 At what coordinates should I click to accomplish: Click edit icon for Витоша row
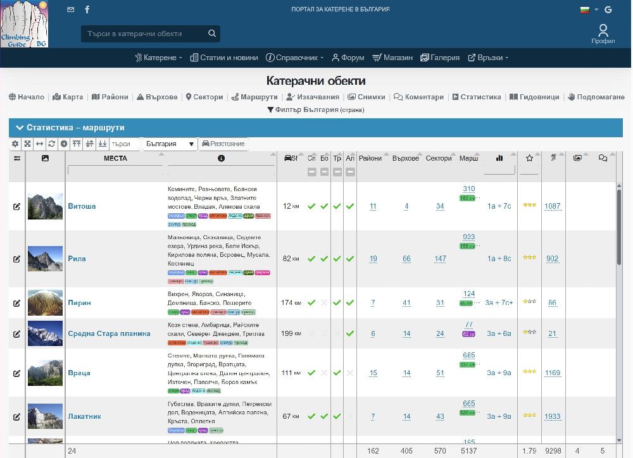[16, 206]
